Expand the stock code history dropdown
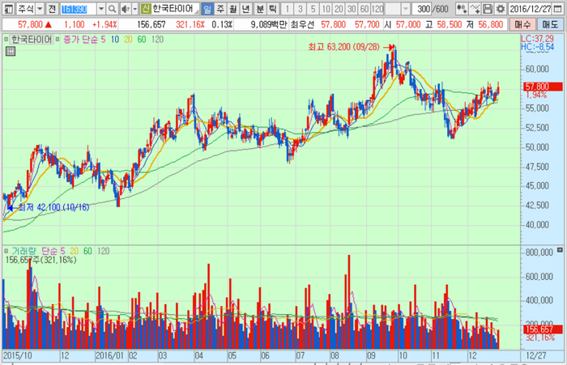Image resolution: width=567 pixels, height=365 pixels. click(100, 8)
